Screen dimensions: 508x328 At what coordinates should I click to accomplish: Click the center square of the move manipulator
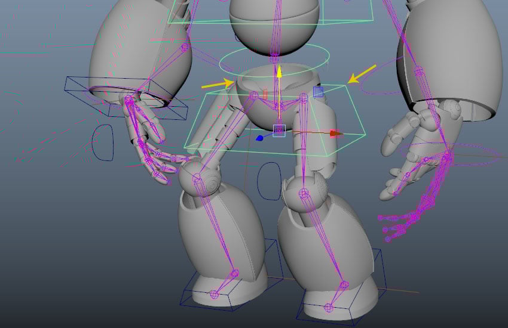point(279,131)
